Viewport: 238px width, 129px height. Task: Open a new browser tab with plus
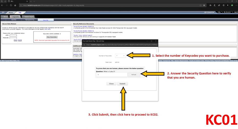31,1
